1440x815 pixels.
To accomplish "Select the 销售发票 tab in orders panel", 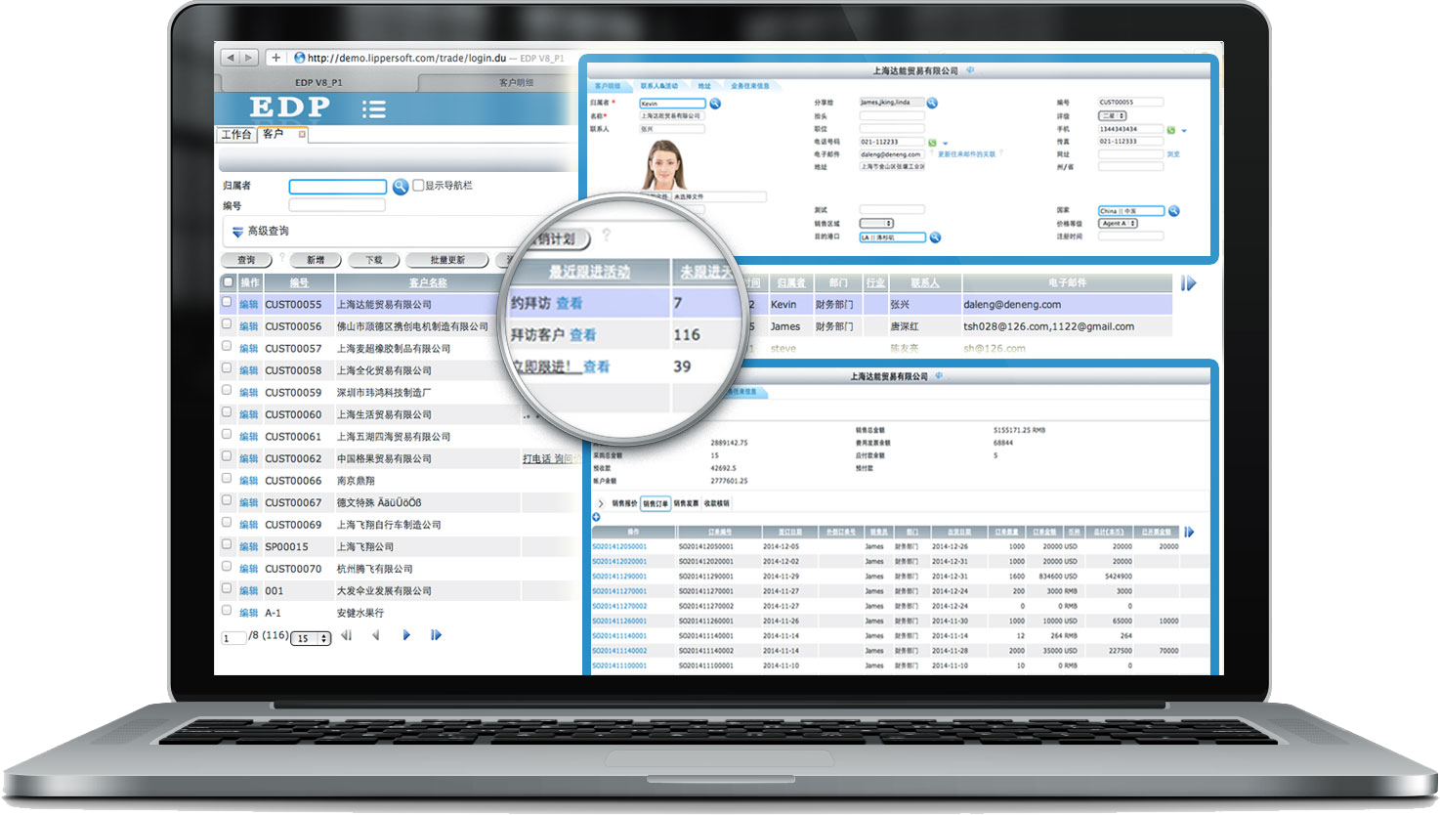I will click(686, 503).
